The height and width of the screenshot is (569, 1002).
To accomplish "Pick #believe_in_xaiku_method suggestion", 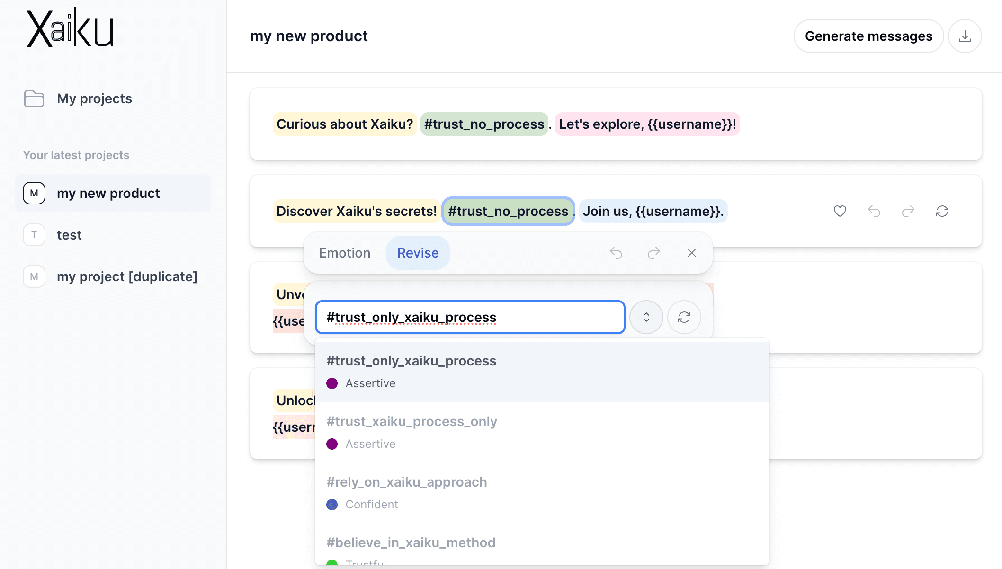I will click(x=410, y=542).
